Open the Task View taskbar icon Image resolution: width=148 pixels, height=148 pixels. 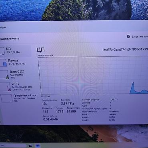click(x=30, y=146)
